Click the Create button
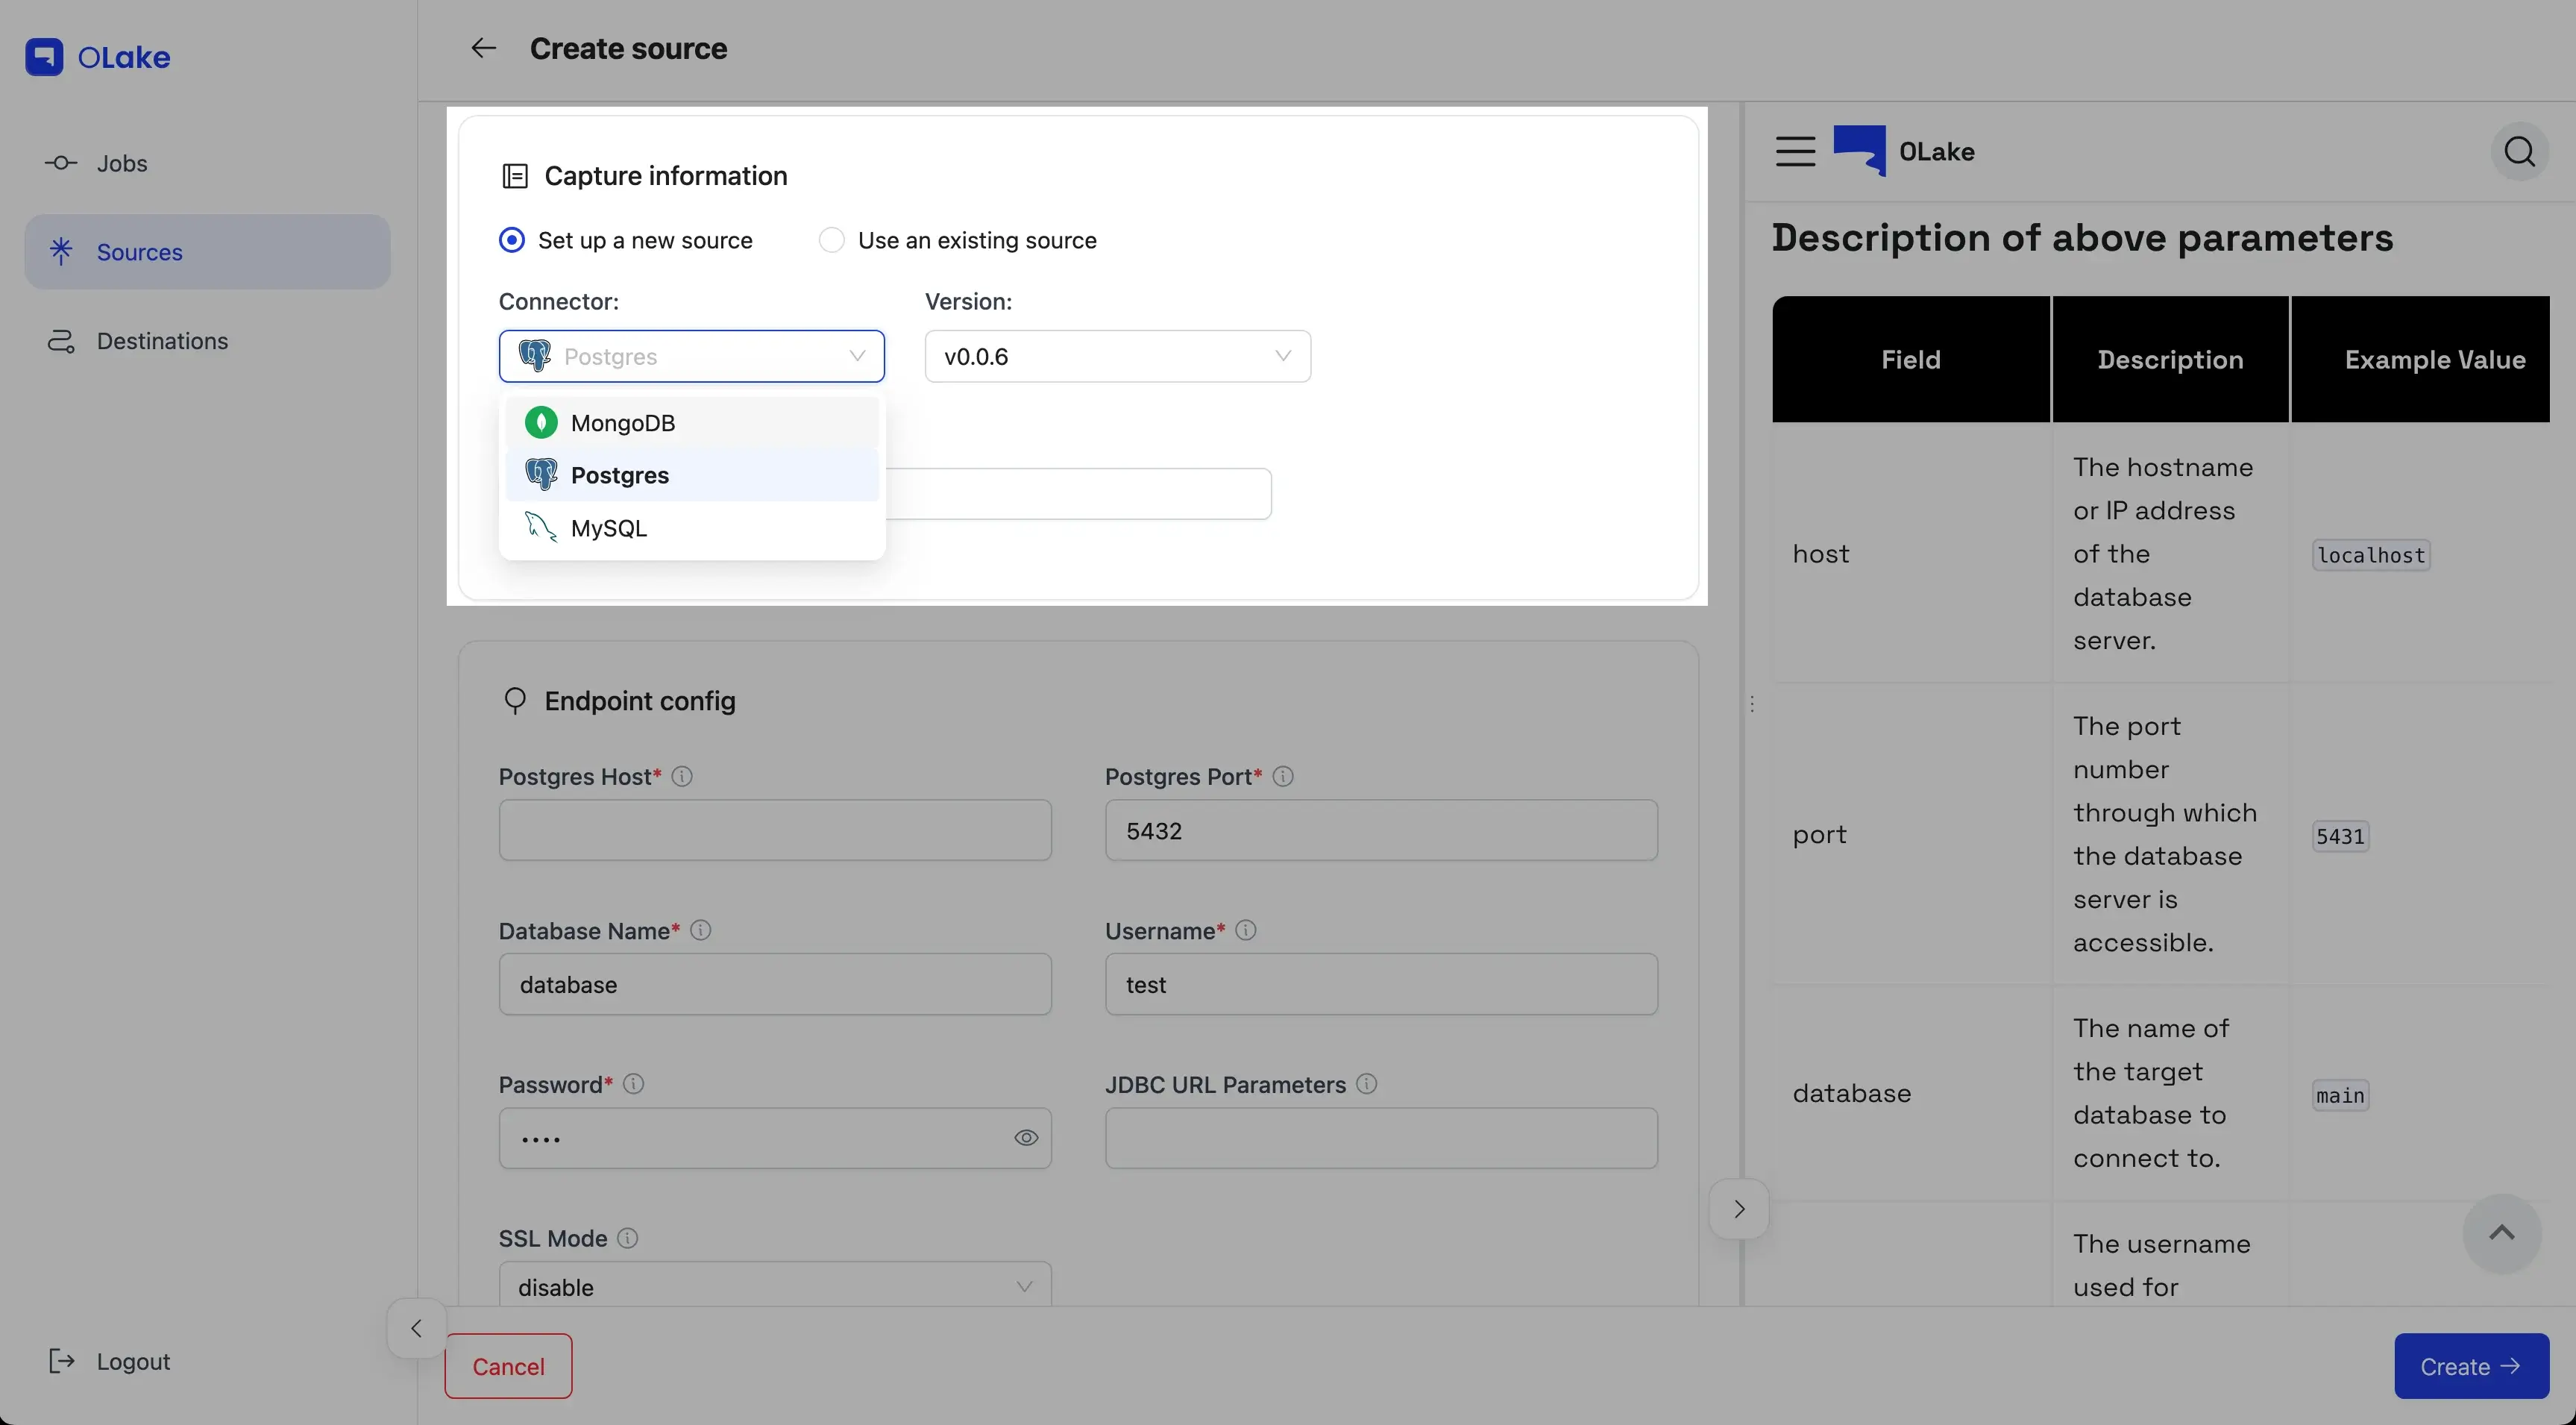Viewport: 2576px width, 1425px height. click(2470, 1366)
